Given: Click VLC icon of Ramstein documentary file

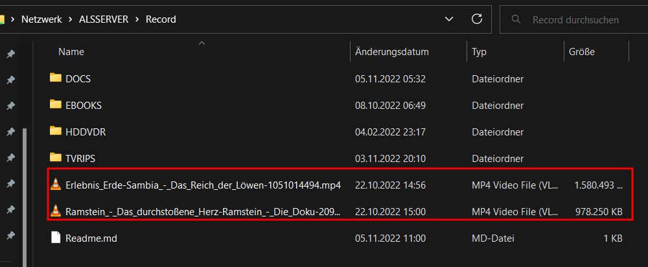Looking at the screenshot, I should [55, 211].
